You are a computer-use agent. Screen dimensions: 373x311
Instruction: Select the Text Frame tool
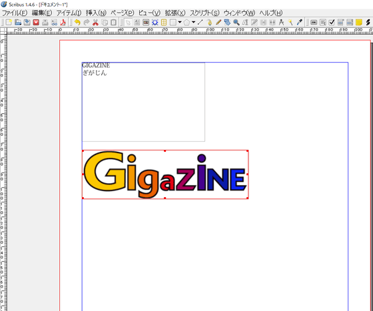click(137, 23)
